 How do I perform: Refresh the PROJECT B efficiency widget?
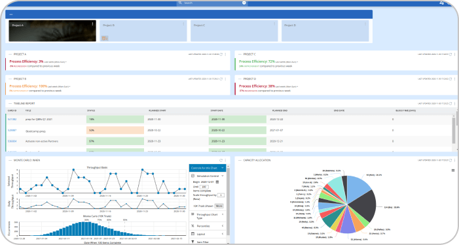[221, 79]
